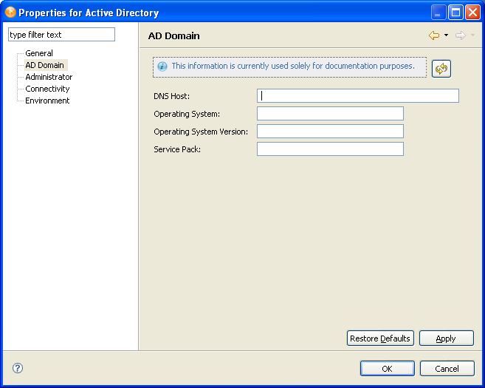Click the forward navigation arrow icon

pos(460,35)
